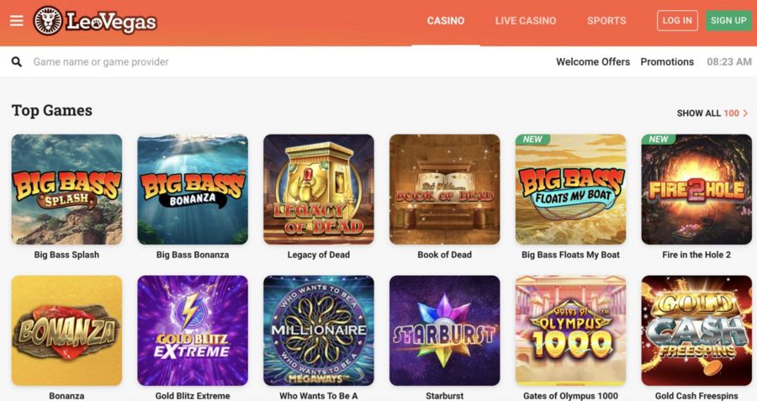Go to the Sports tab

pos(606,21)
